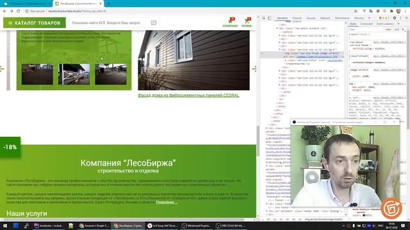Select the ЛесоБиржа browser tab

tap(78, 4)
